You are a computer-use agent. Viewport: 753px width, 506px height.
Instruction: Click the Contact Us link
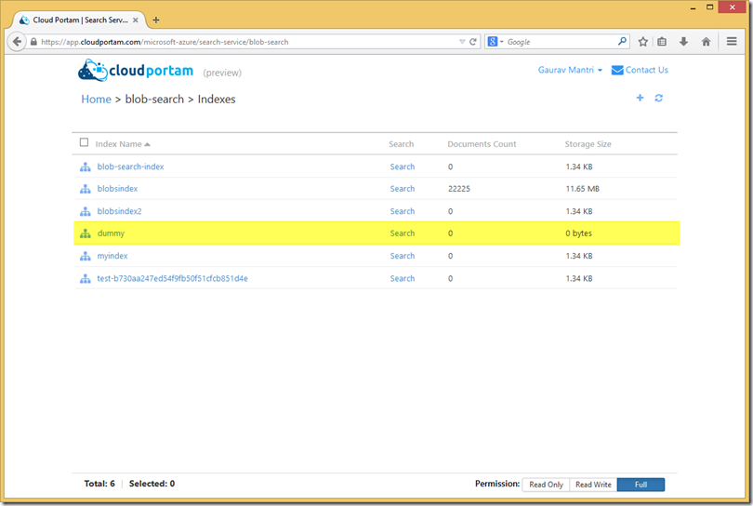click(640, 70)
